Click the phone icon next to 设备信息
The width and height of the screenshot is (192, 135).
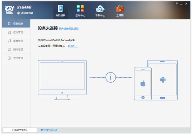tap(9, 23)
